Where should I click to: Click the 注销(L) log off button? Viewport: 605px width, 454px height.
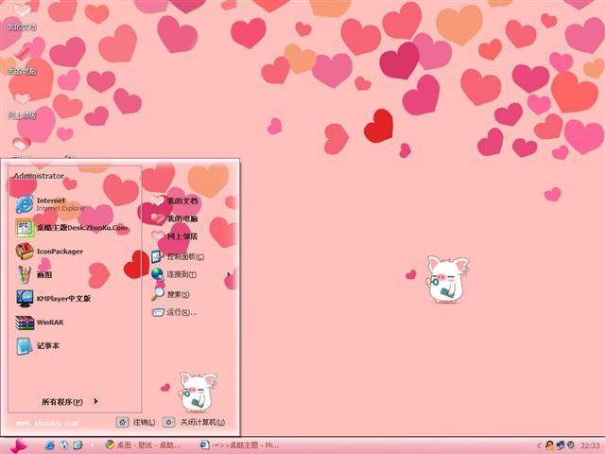[x=136, y=423]
